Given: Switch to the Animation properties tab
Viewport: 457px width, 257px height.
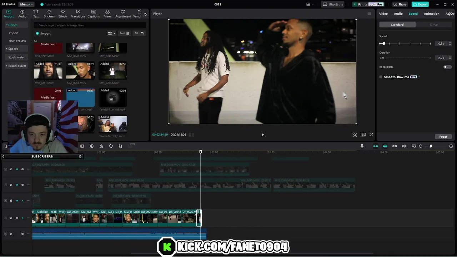Looking at the screenshot, I should [x=431, y=14].
